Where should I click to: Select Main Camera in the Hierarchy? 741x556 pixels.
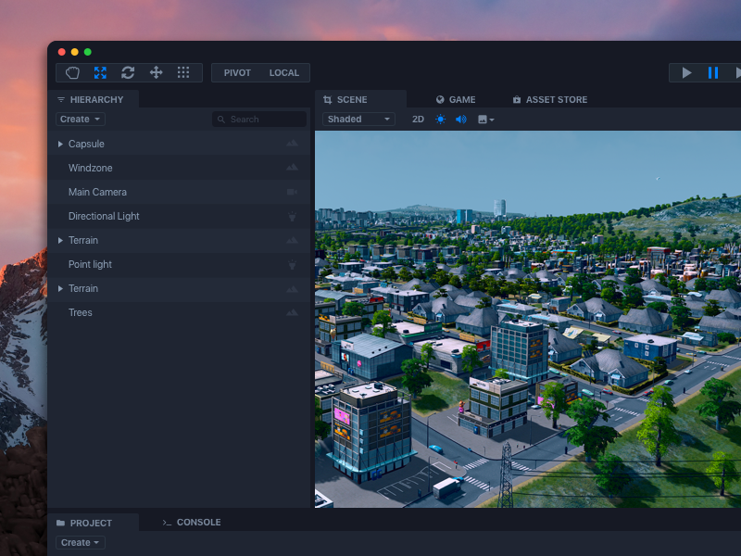pos(96,192)
